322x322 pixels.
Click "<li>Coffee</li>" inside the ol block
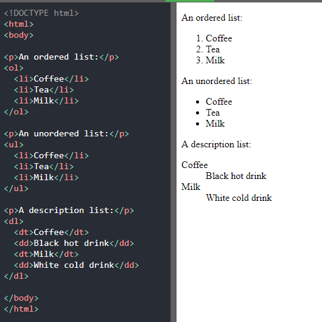[51, 79]
